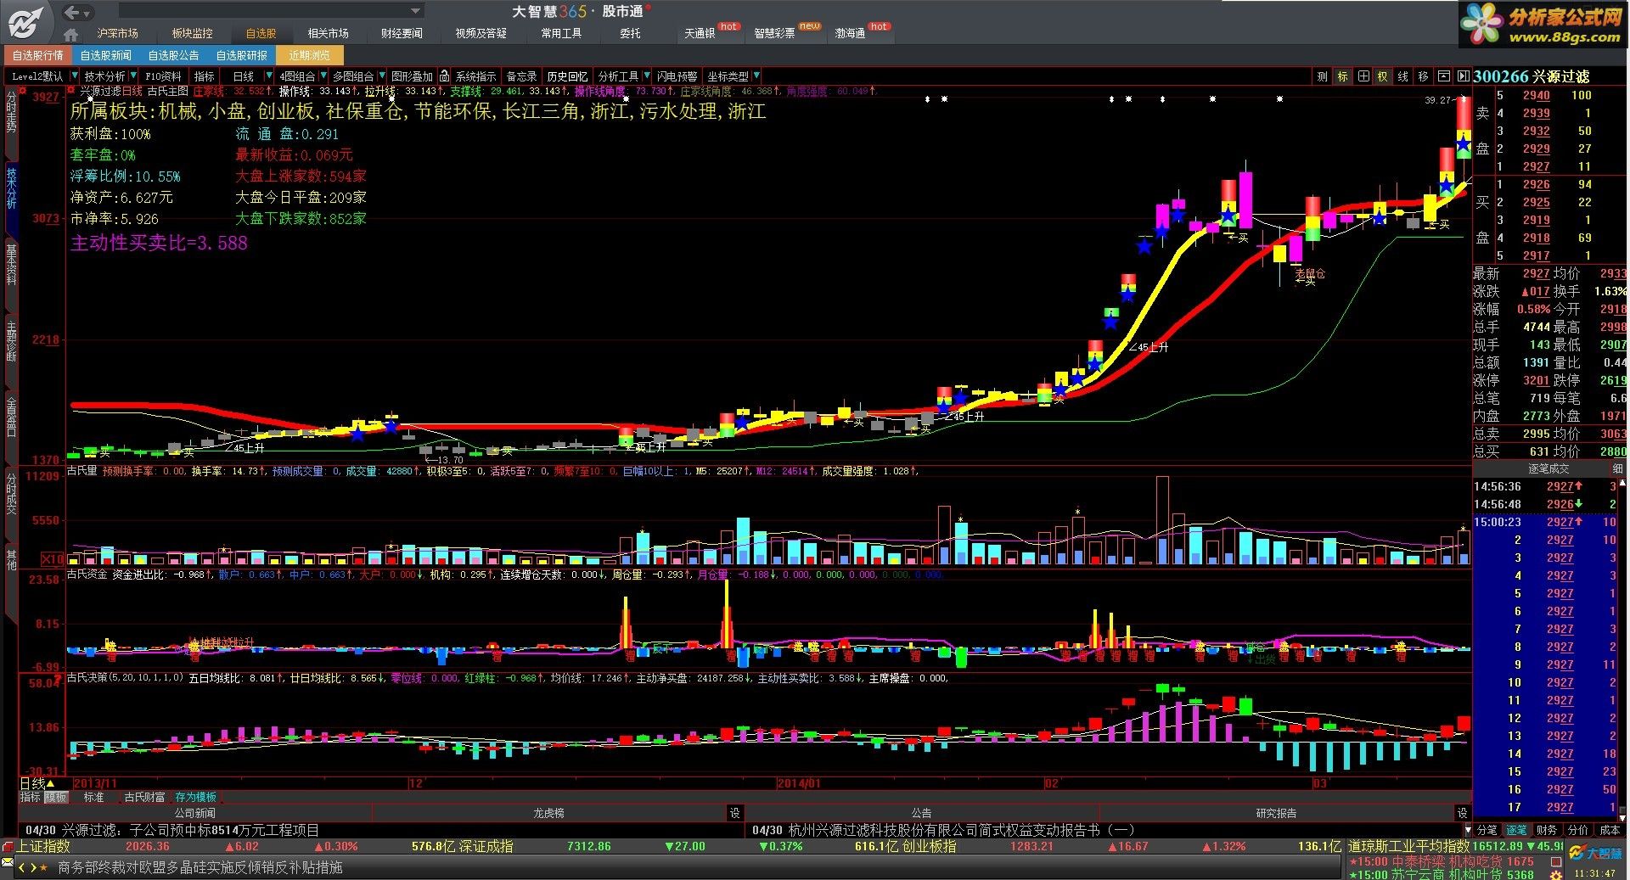Click the 系统指示 button
The width and height of the screenshot is (1630, 880).
(476, 76)
